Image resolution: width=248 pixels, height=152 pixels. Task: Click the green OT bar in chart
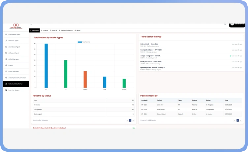66,74
